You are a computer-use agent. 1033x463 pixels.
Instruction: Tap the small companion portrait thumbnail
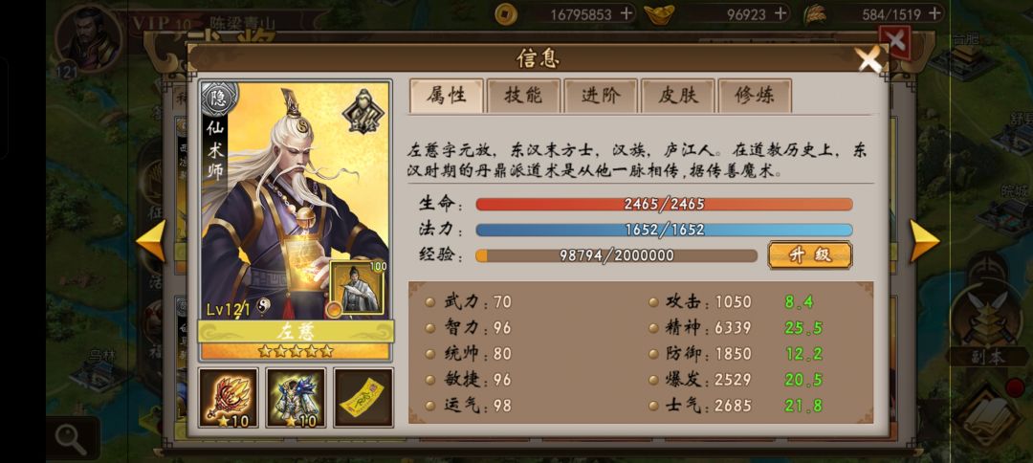tap(357, 289)
